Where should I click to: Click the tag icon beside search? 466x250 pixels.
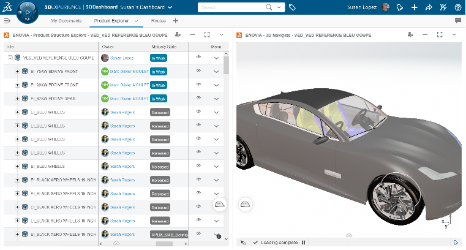(292, 8)
